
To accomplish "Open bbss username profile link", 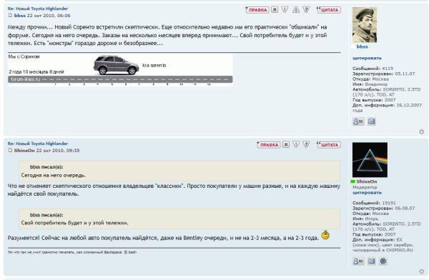I will pyautogui.click(x=362, y=46).
